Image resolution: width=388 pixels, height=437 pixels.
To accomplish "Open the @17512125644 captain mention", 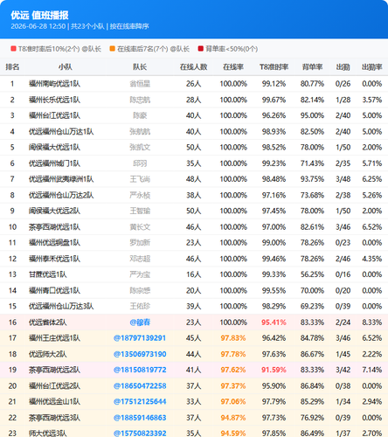I will 140,401.
